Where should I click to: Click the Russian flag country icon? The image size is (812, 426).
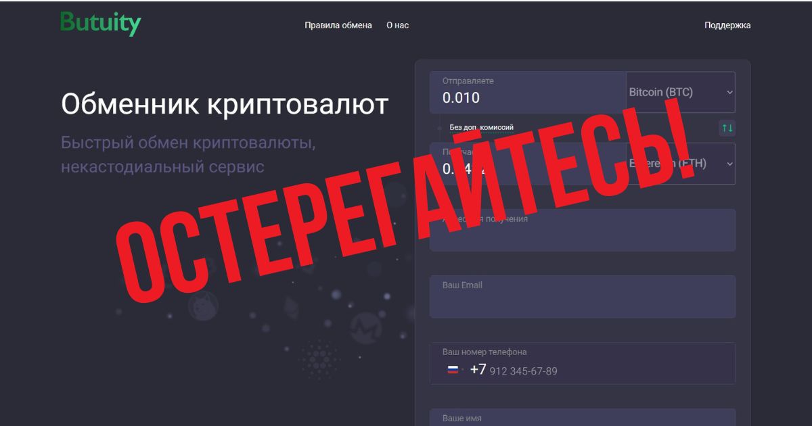(x=452, y=370)
